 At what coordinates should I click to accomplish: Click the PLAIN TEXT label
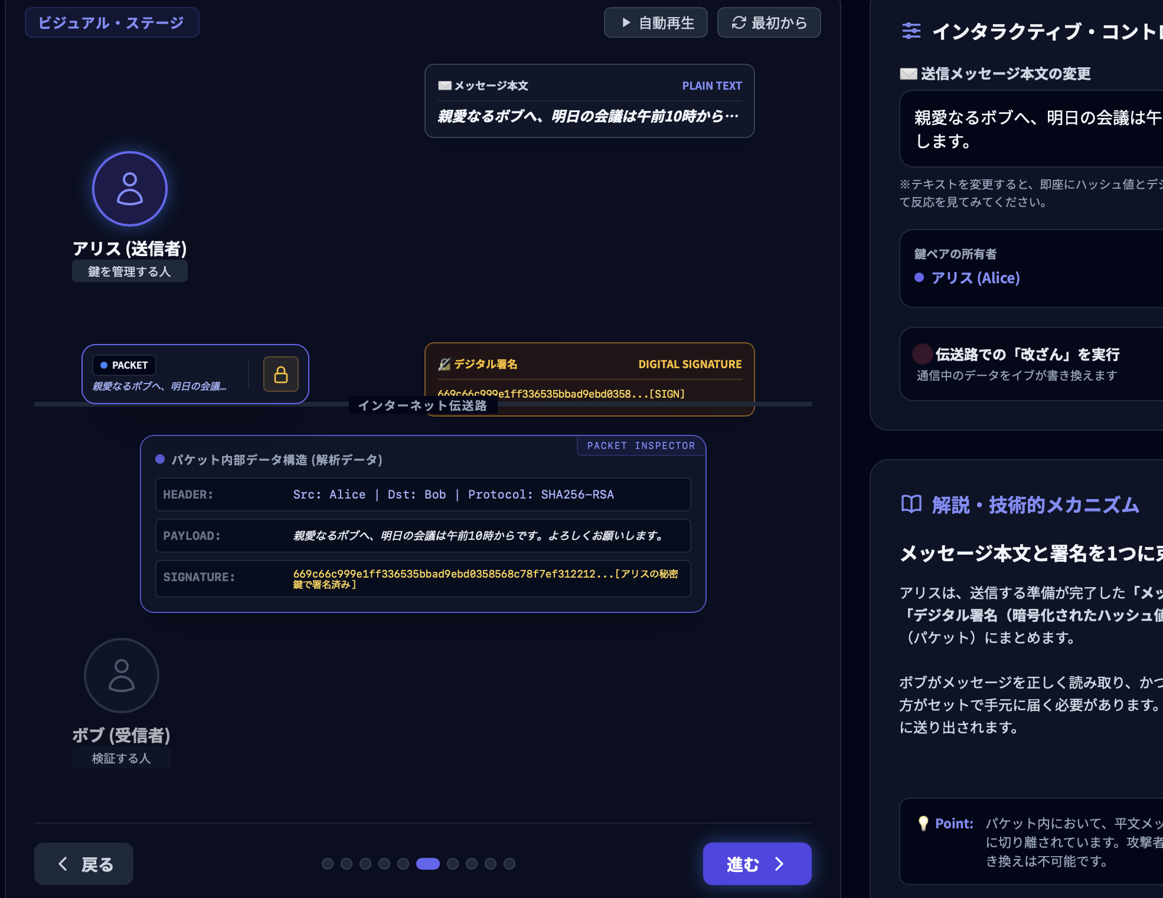click(x=712, y=86)
